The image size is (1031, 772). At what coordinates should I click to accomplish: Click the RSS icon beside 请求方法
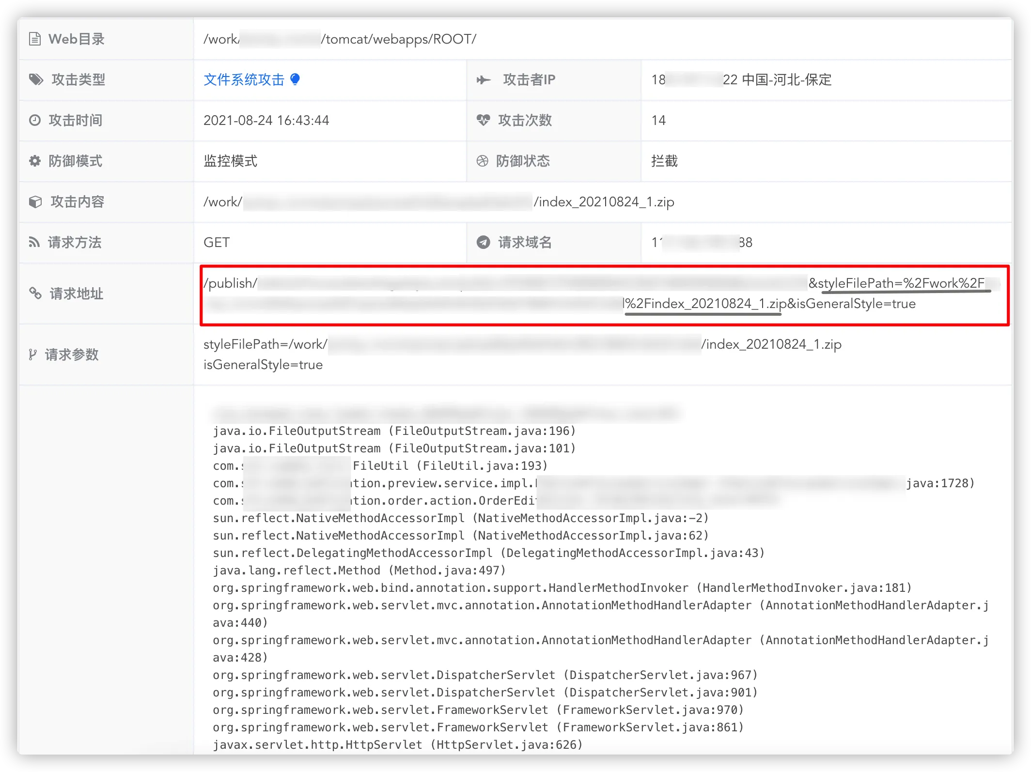(x=34, y=242)
